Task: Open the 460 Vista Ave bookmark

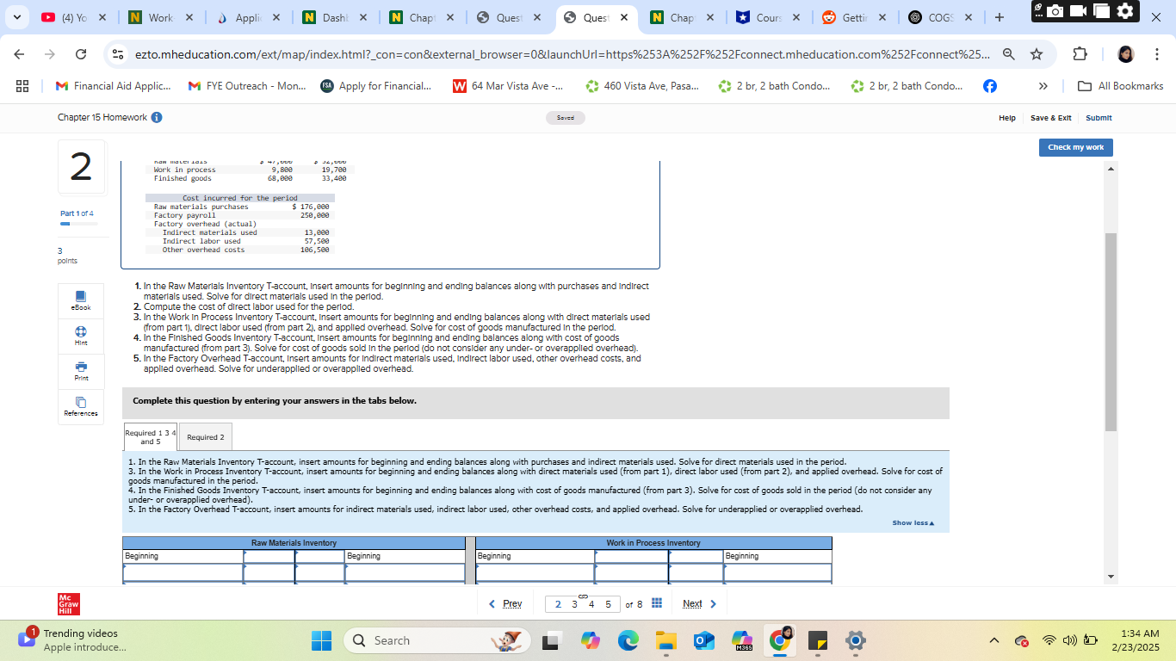Action: [642, 86]
